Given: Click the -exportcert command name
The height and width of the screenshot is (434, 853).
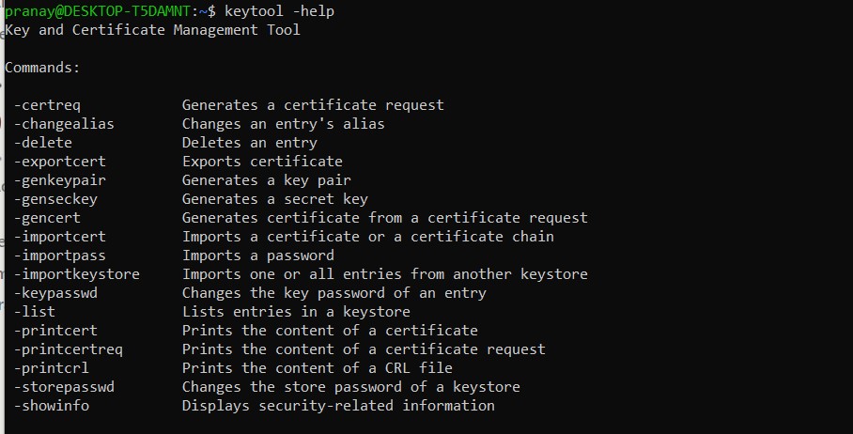Looking at the screenshot, I should click(x=59, y=162).
